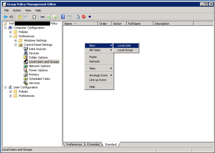Expand the Windows Settings folder
215x153 pixels.
click(16, 40)
